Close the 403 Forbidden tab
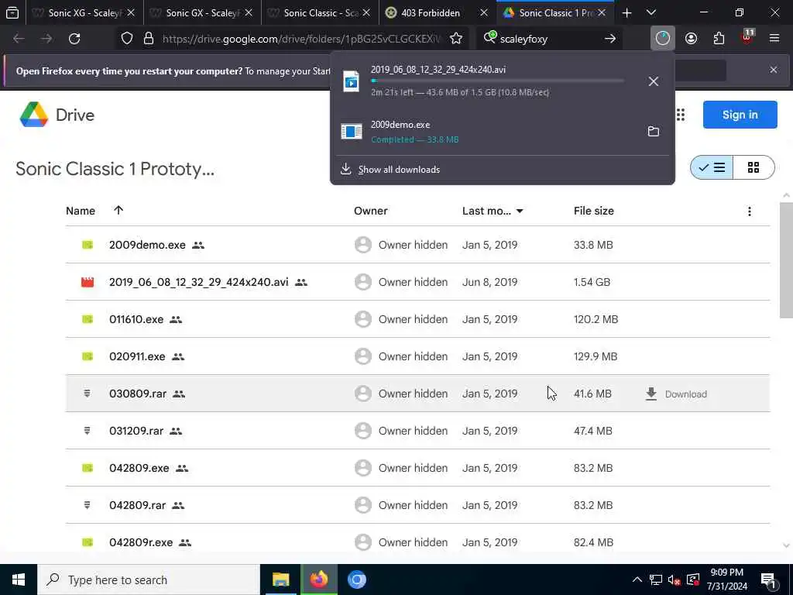 484,12
